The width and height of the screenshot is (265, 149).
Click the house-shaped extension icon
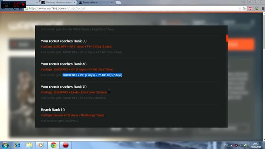pos(257,8)
